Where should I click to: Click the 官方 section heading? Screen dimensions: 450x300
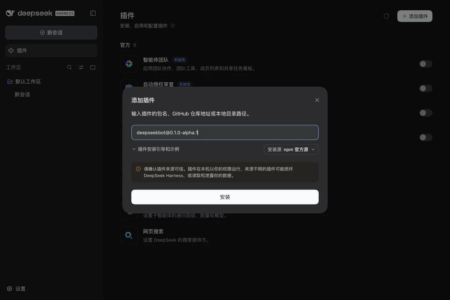[x=125, y=45]
